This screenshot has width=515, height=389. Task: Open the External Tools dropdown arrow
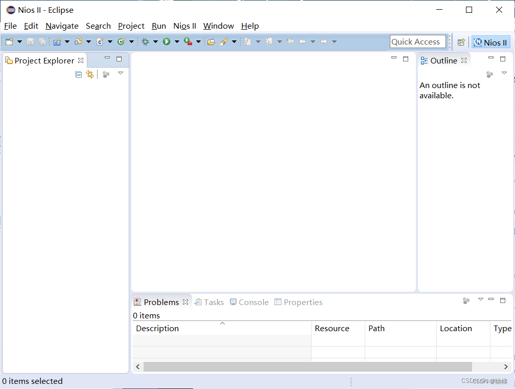click(x=198, y=42)
